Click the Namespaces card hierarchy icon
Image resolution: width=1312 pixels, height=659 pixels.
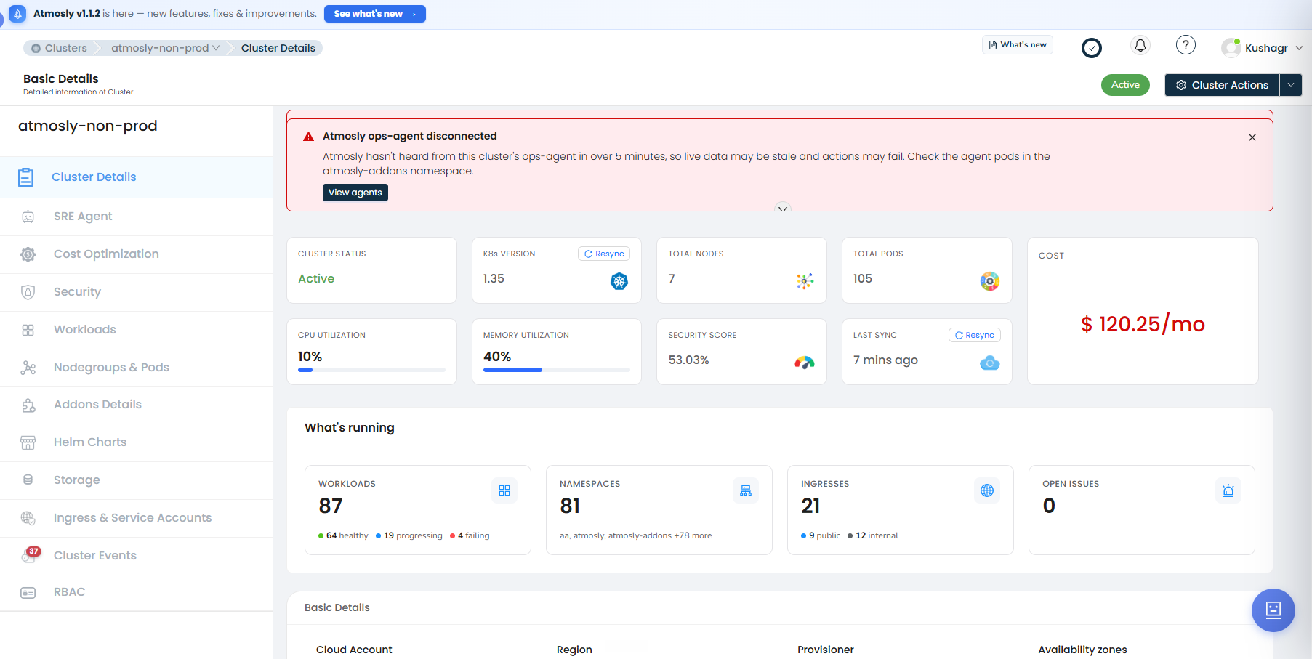click(x=746, y=490)
